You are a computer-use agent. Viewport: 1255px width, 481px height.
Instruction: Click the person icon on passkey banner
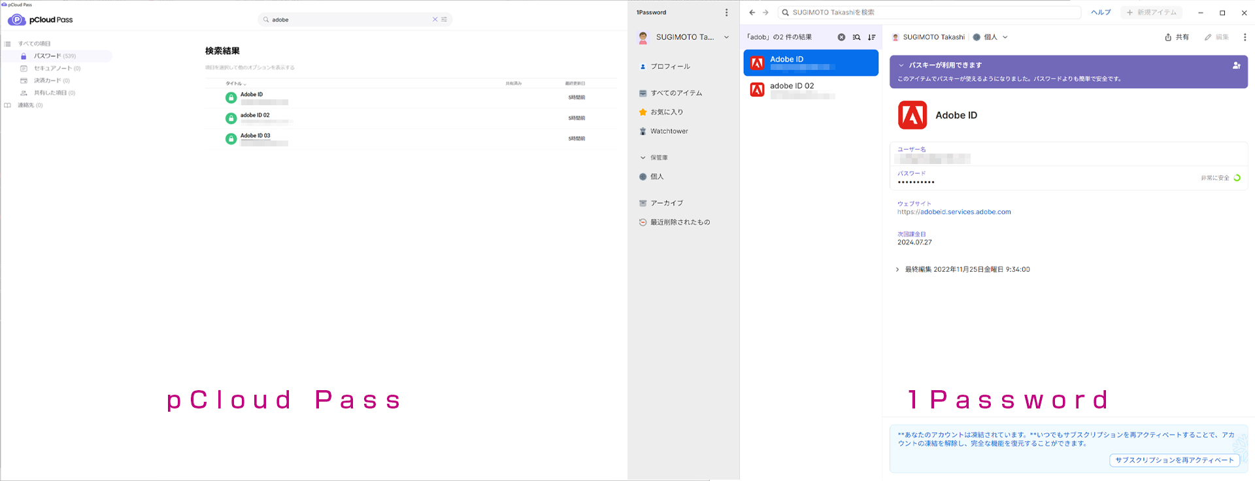coord(1236,65)
